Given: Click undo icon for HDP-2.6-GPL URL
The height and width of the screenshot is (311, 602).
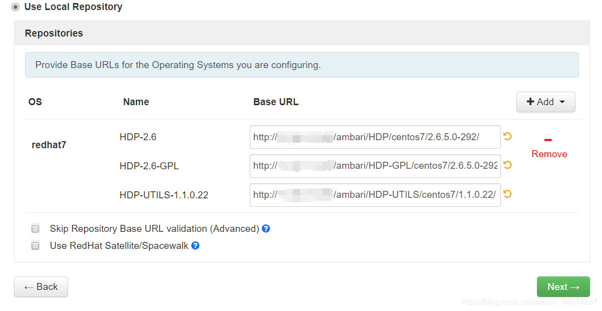Looking at the screenshot, I should 507,165.
